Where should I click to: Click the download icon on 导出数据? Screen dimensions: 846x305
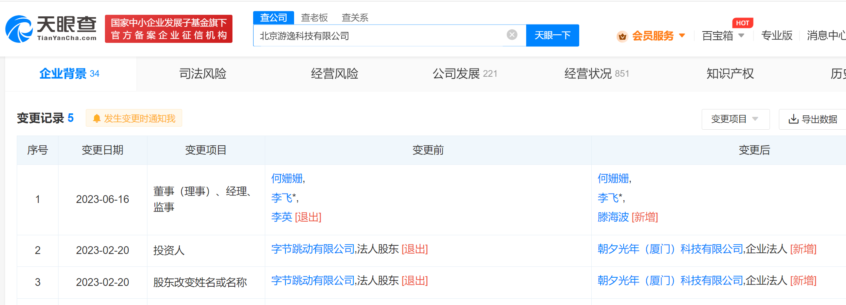click(x=793, y=119)
